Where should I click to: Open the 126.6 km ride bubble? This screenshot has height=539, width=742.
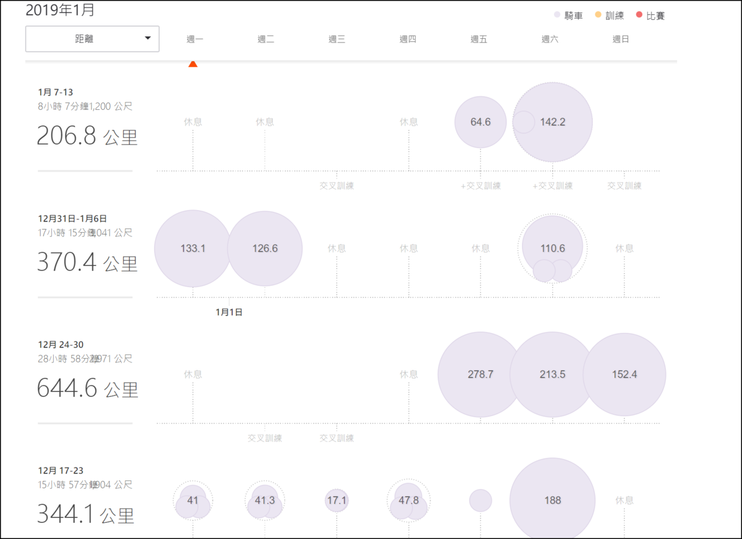[x=265, y=249]
